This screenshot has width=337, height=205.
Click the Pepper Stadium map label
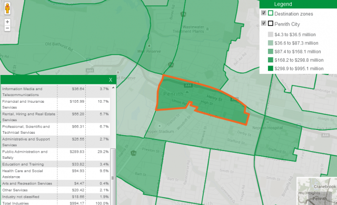160,132
